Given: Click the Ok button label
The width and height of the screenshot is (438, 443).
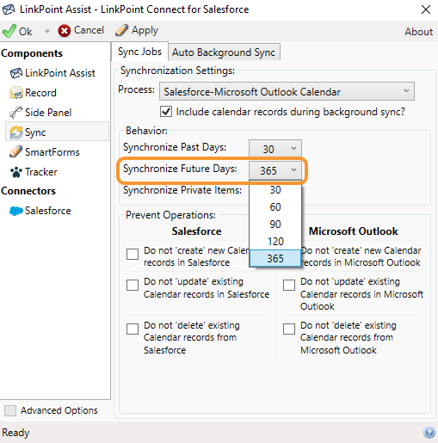Looking at the screenshot, I should [26, 31].
